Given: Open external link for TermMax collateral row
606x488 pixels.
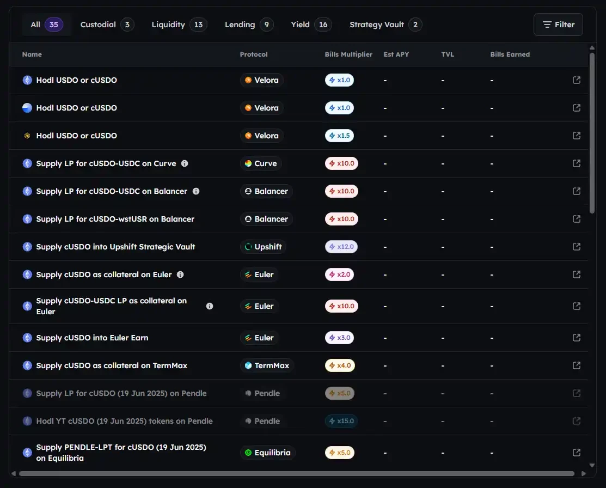Looking at the screenshot, I should click(x=577, y=365).
